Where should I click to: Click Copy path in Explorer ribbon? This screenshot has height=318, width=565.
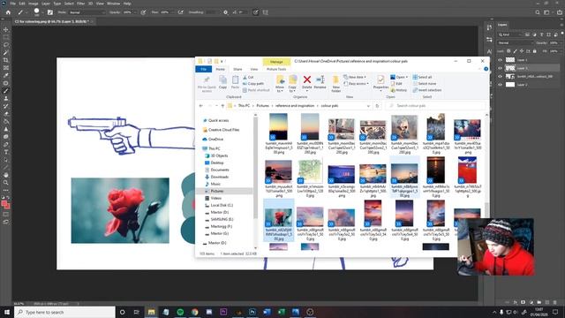[253, 84]
